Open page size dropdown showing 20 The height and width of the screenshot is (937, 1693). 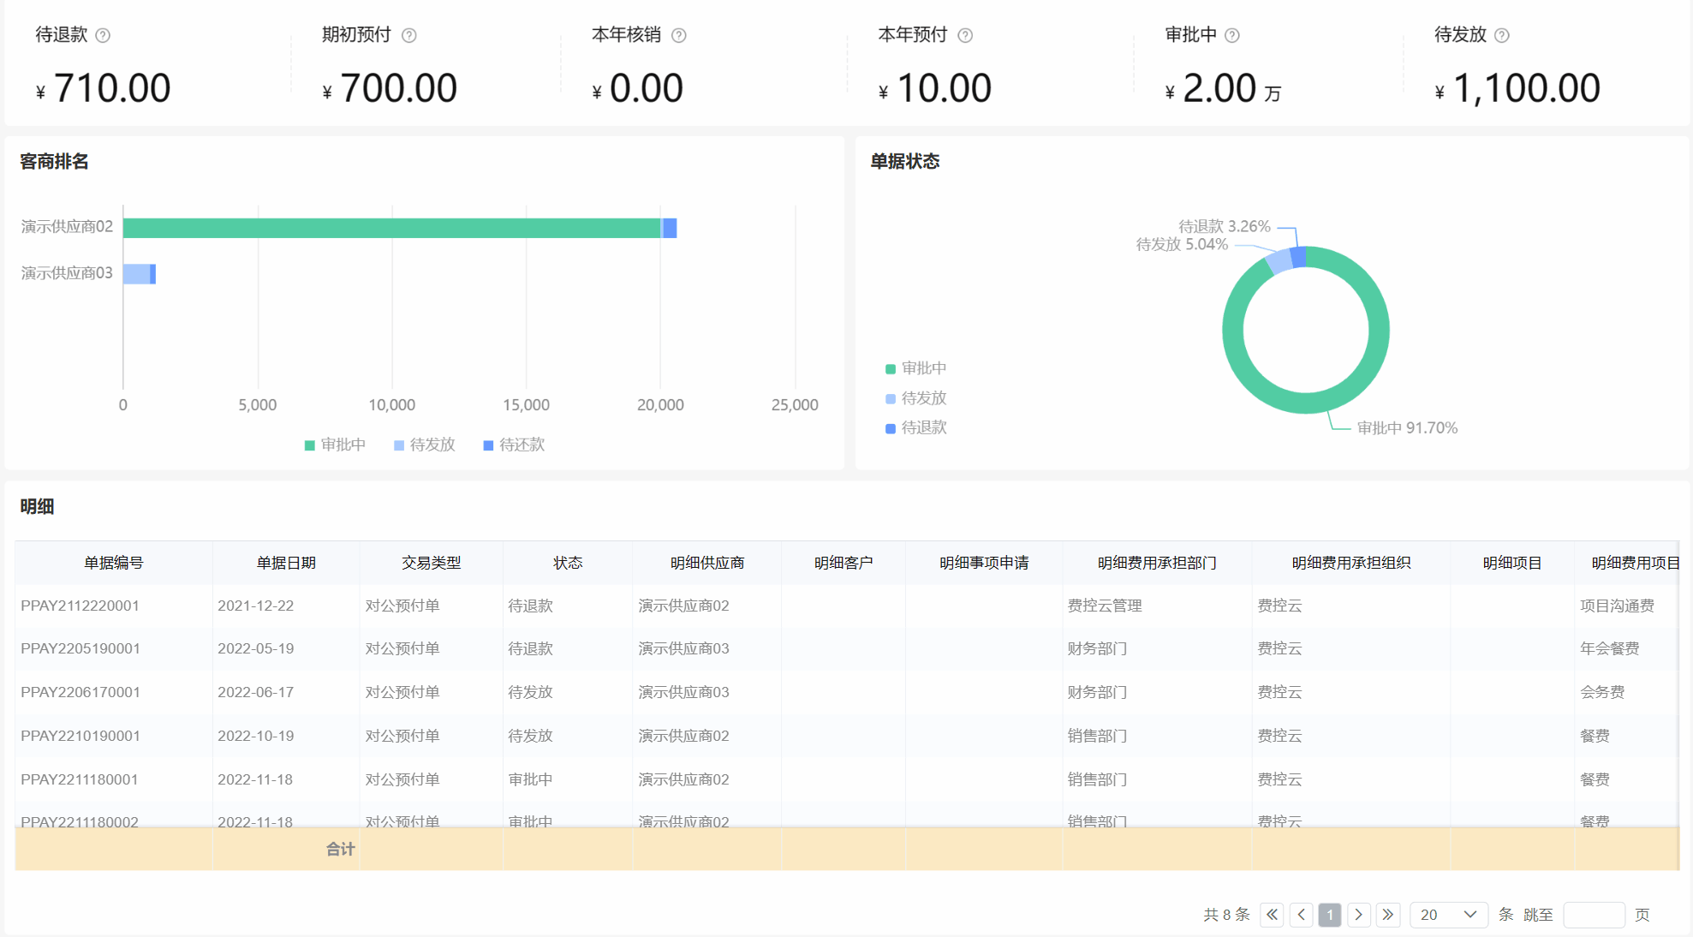tap(1448, 915)
